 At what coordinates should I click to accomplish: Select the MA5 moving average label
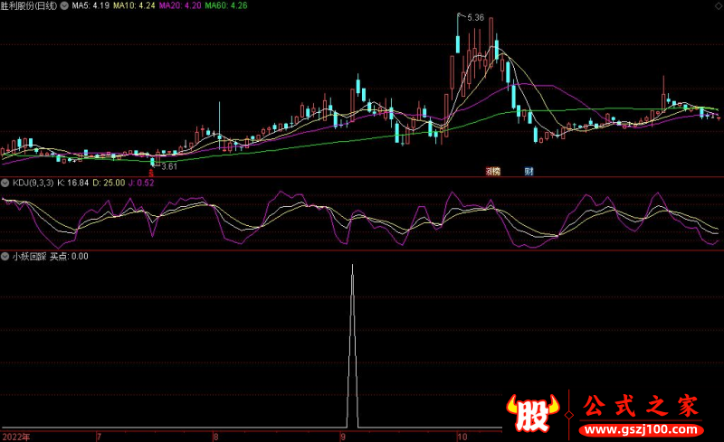click(x=90, y=6)
